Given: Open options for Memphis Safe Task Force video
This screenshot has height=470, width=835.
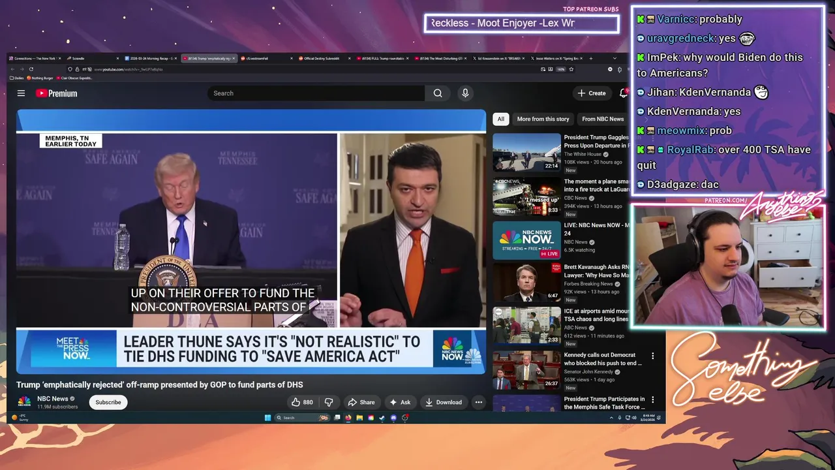Looking at the screenshot, I should point(652,399).
